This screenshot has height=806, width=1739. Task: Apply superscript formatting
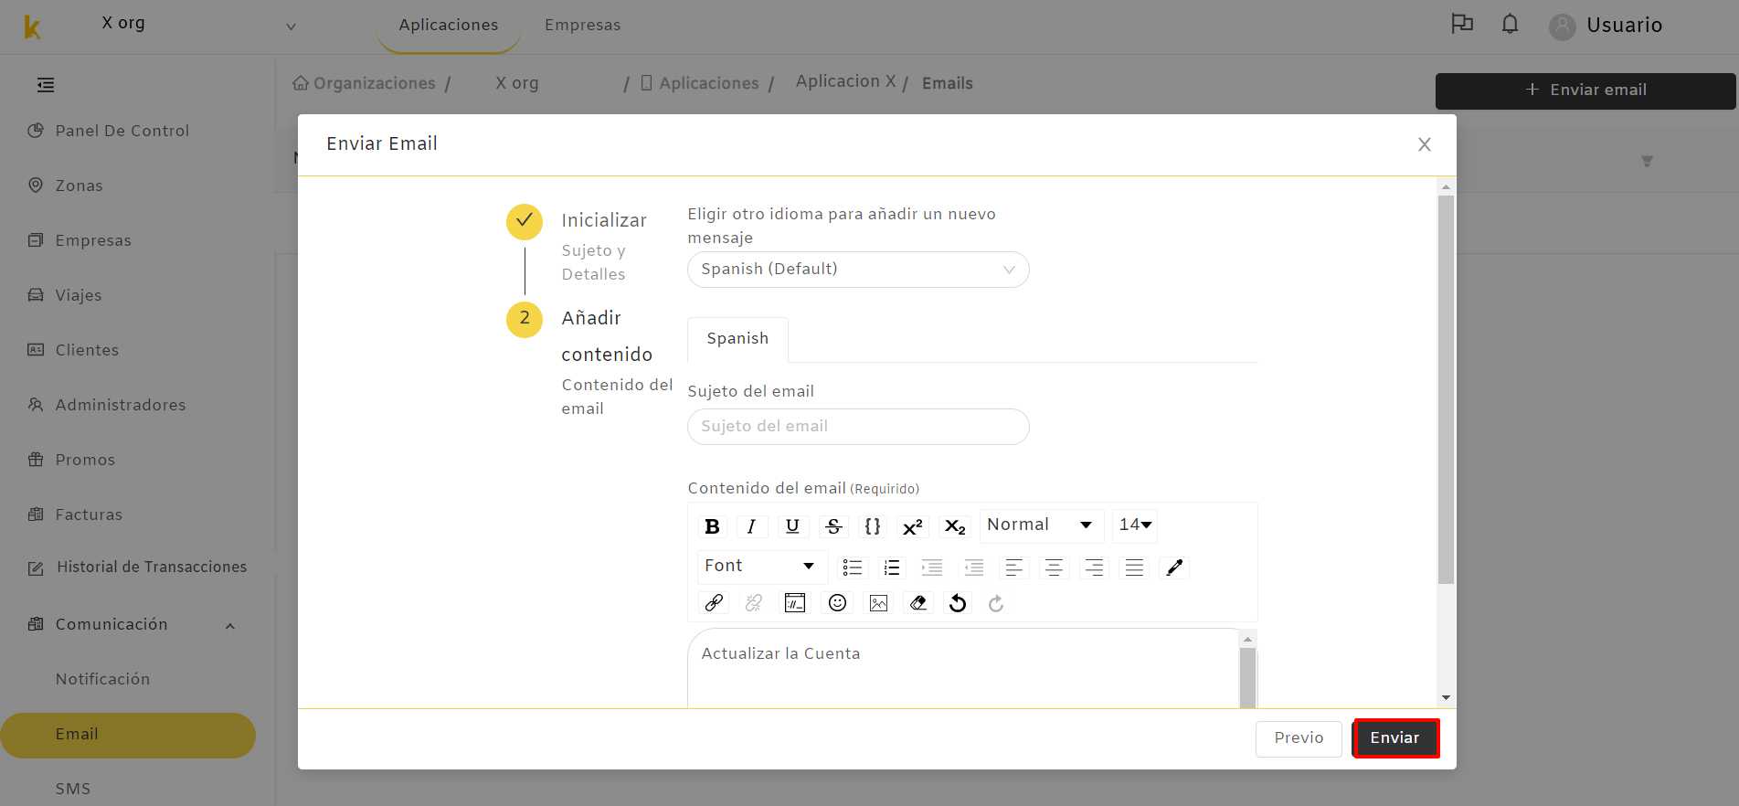pos(912,526)
